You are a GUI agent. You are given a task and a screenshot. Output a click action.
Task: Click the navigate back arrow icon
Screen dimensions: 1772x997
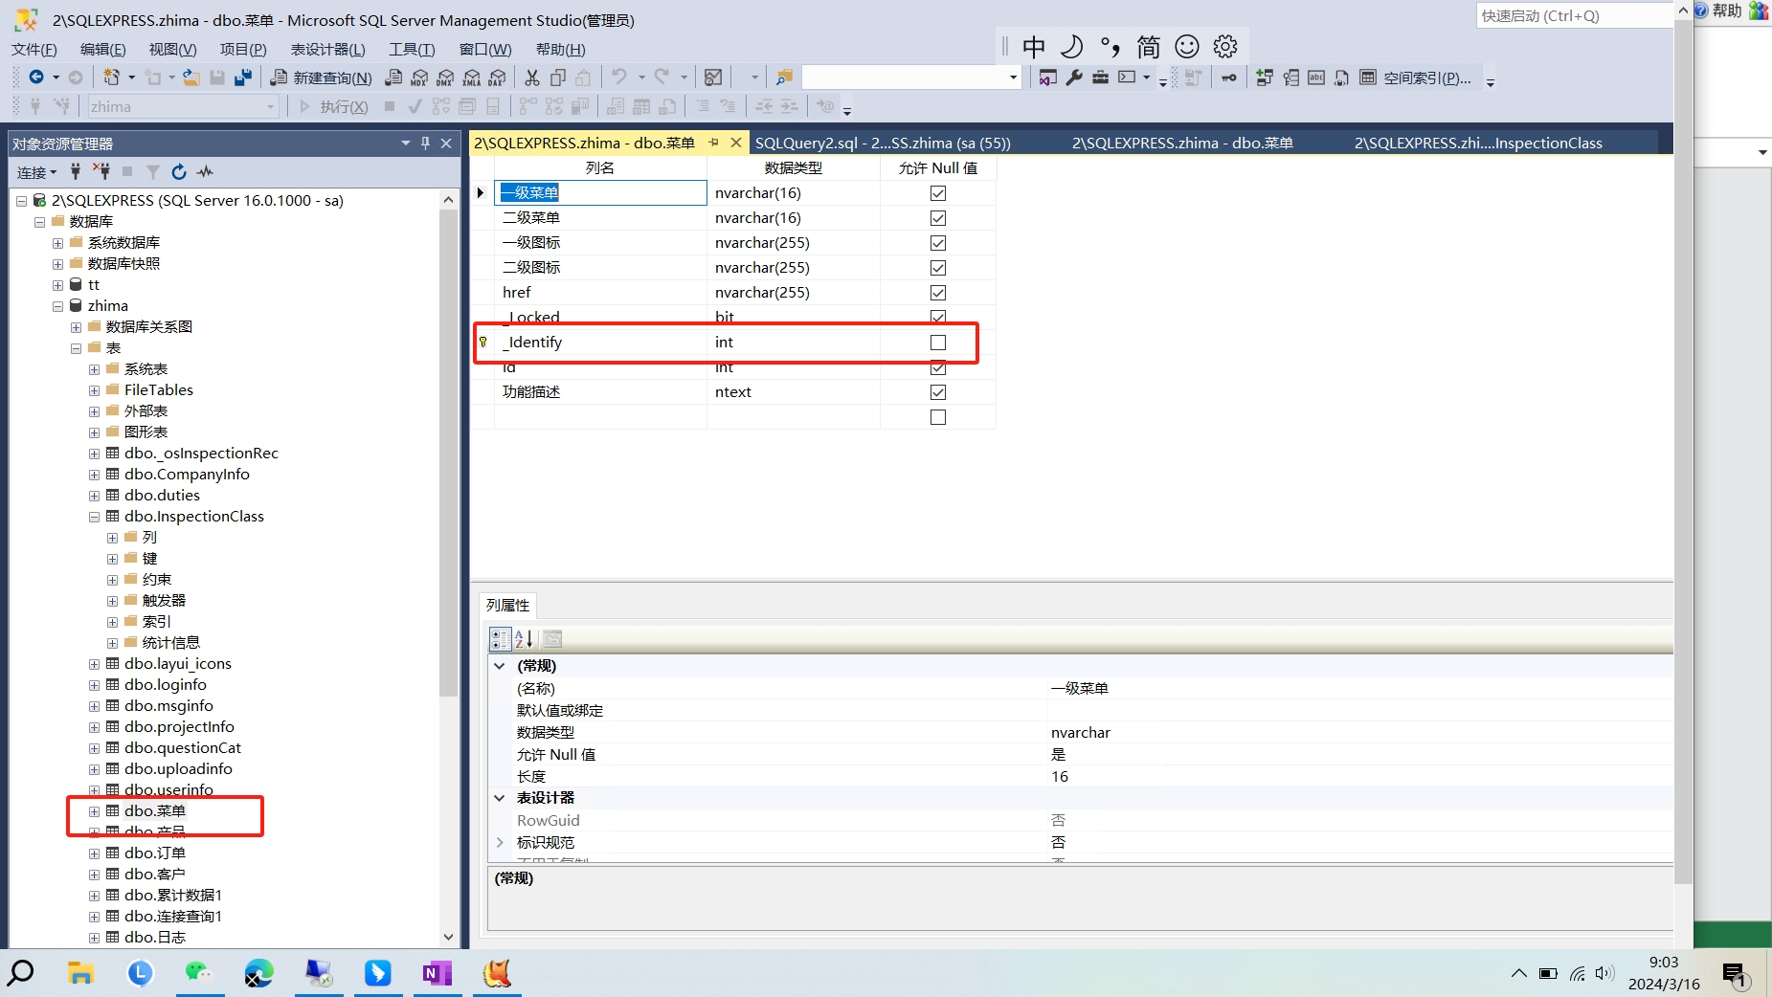coord(35,78)
